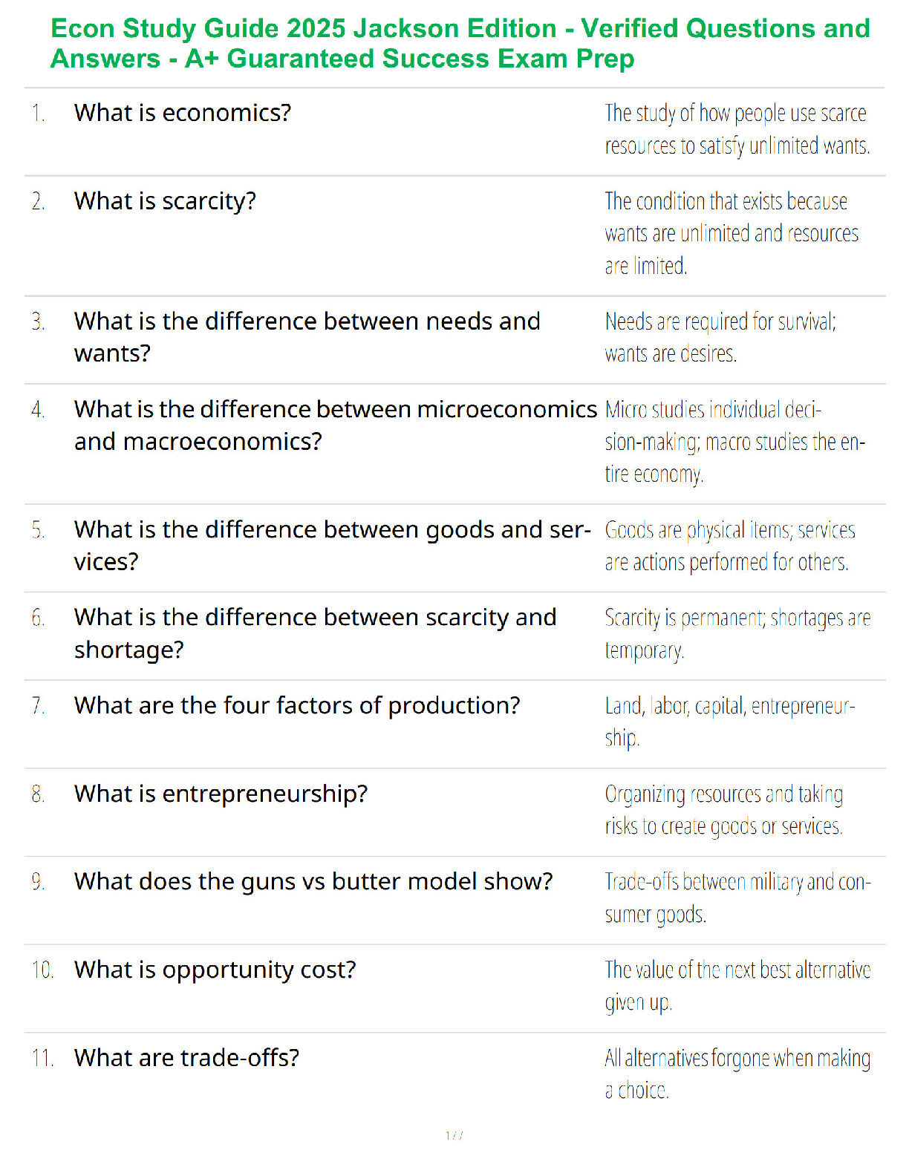Select question 'What is economics?'
This screenshot has width=909, height=1176.
point(183,113)
